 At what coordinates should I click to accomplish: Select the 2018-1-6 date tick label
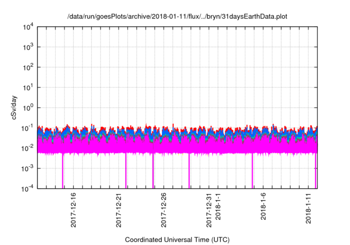[264, 206]
